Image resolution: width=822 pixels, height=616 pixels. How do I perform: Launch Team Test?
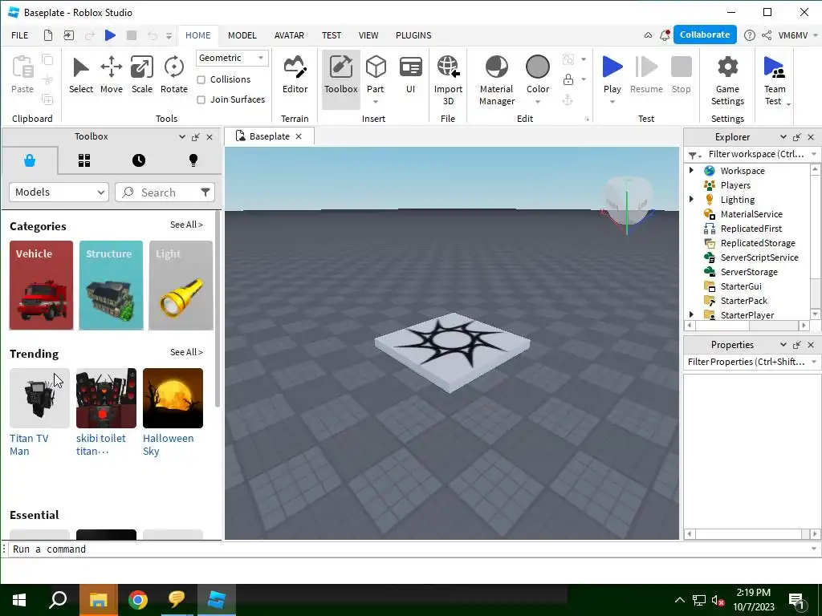point(775,79)
